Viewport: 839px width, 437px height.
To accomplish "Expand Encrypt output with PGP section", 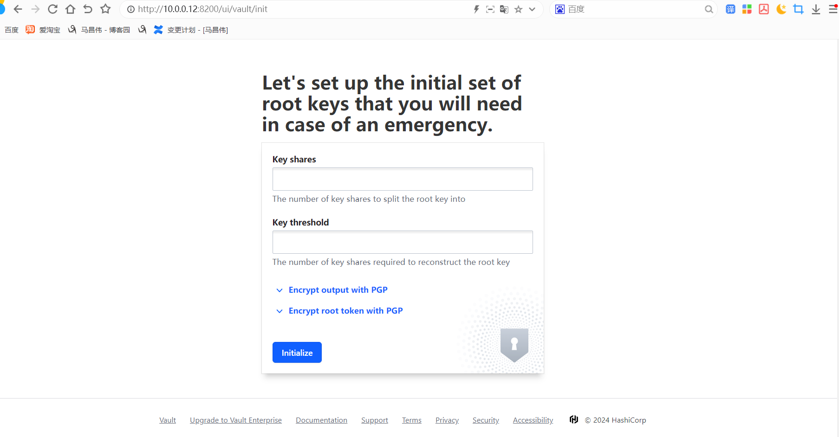I will (x=338, y=290).
